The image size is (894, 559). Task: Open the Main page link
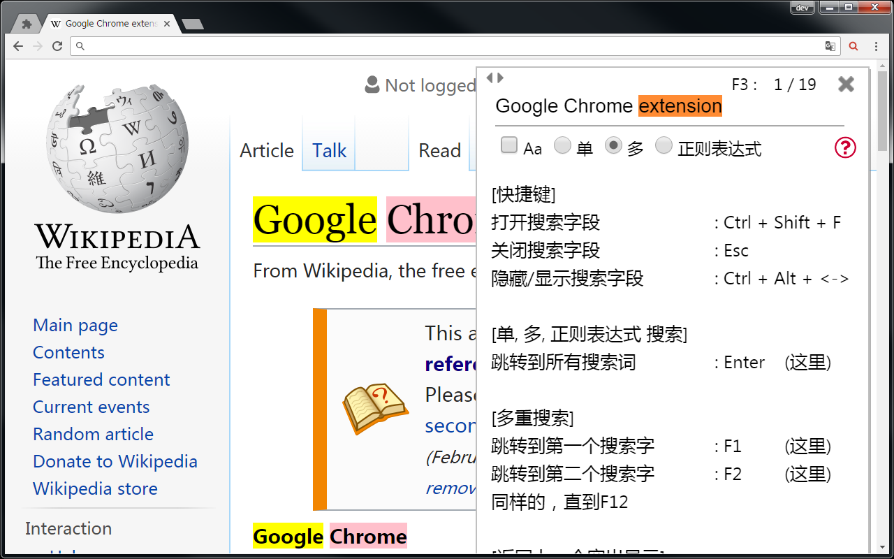point(75,325)
